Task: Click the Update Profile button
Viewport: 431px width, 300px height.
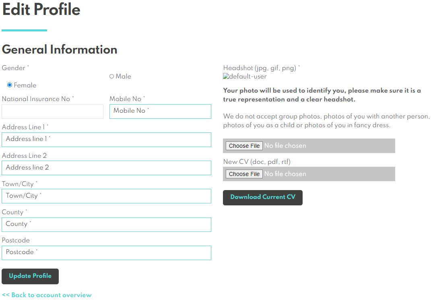Action: (x=30, y=276)
